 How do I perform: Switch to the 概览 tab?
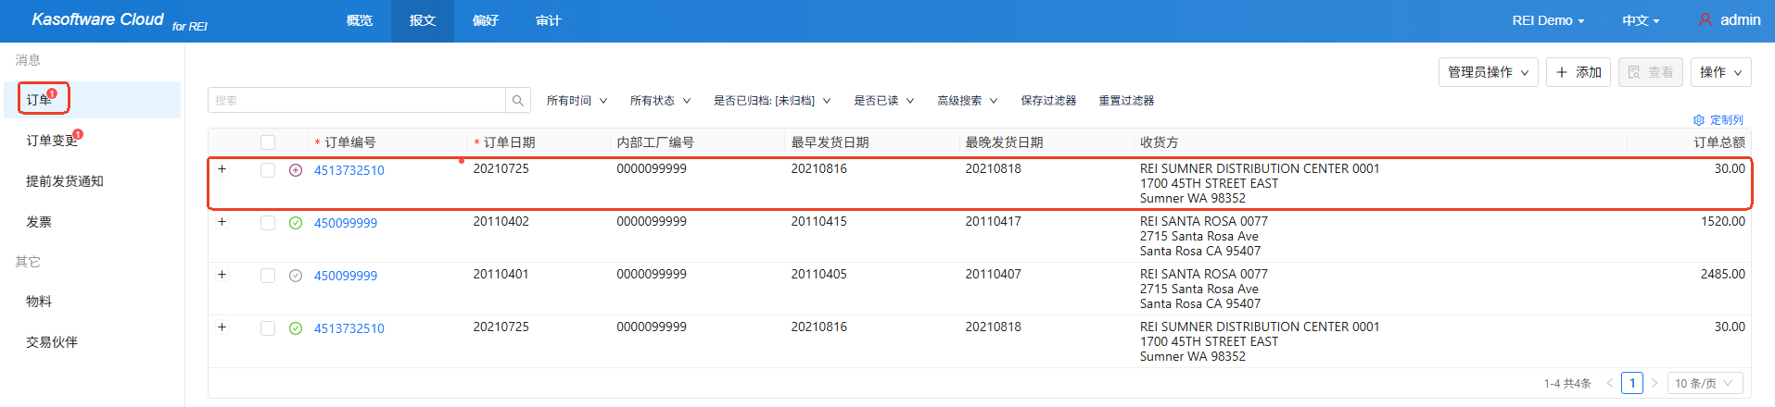click(359, 20)
